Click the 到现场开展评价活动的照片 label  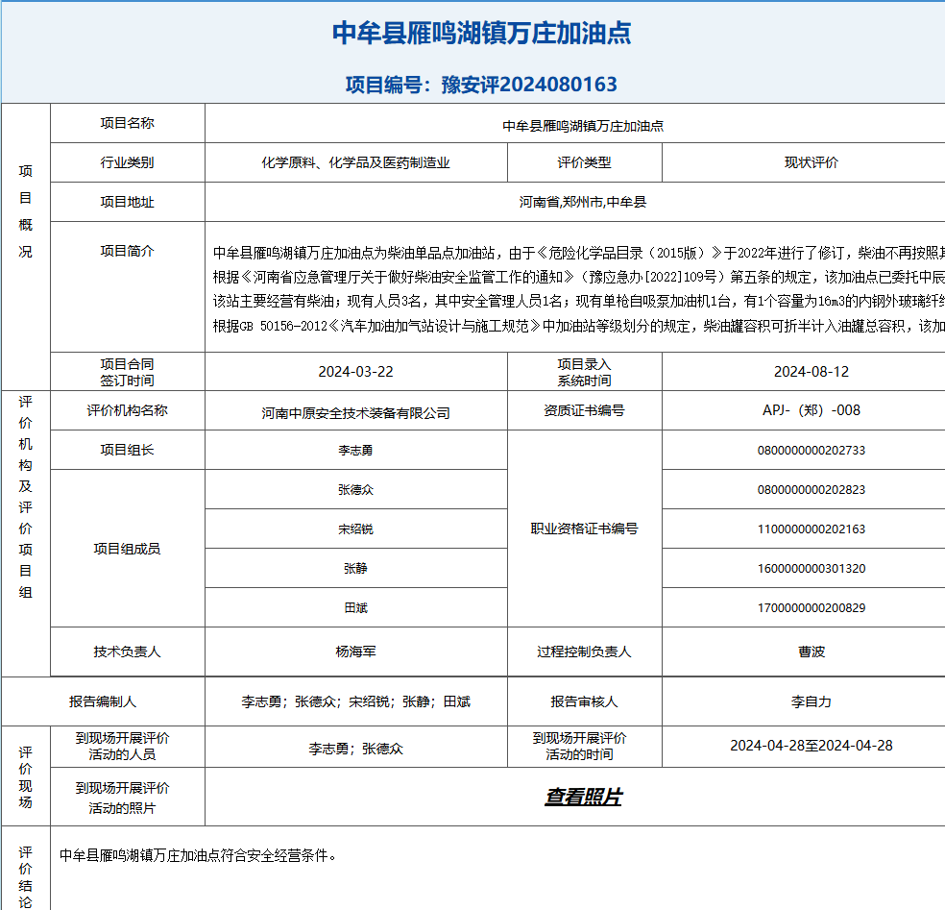click(122, 798)
